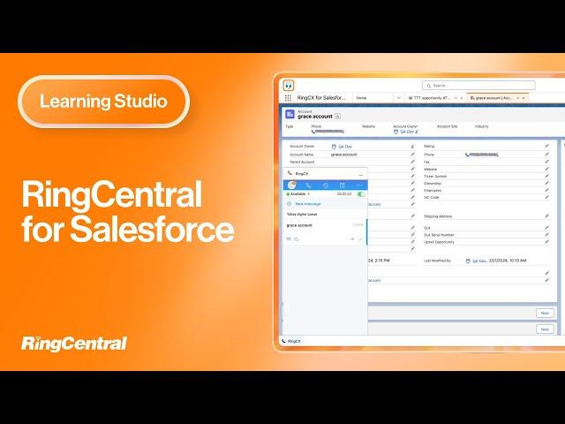
Task: Open the more options ellipsis in RingCX
Action: (359, 185)
